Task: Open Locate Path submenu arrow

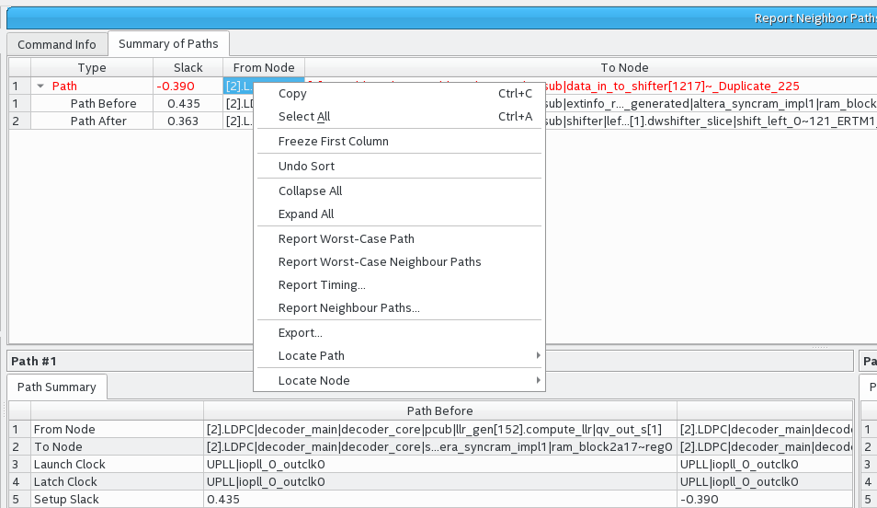Action: point(538,356)
